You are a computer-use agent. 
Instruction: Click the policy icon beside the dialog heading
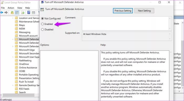(42, 9)
